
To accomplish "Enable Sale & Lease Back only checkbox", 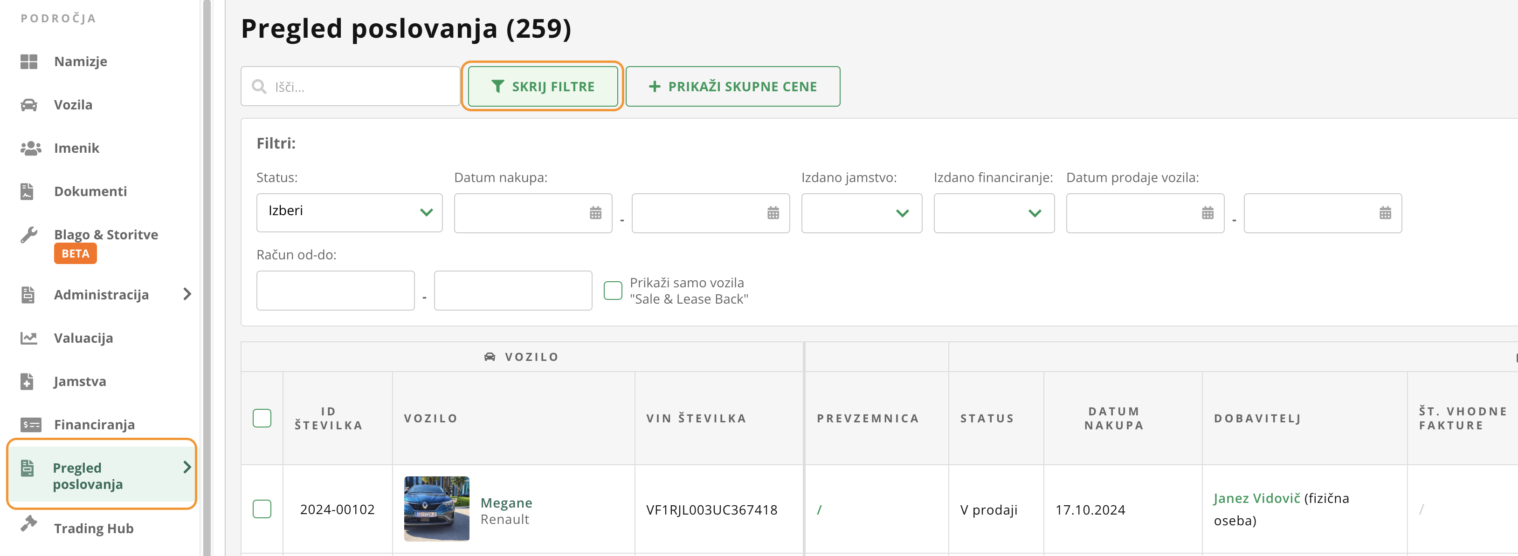I will [x=613, y=291].
